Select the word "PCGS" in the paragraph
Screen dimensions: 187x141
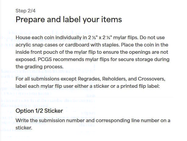pos(45,59)
